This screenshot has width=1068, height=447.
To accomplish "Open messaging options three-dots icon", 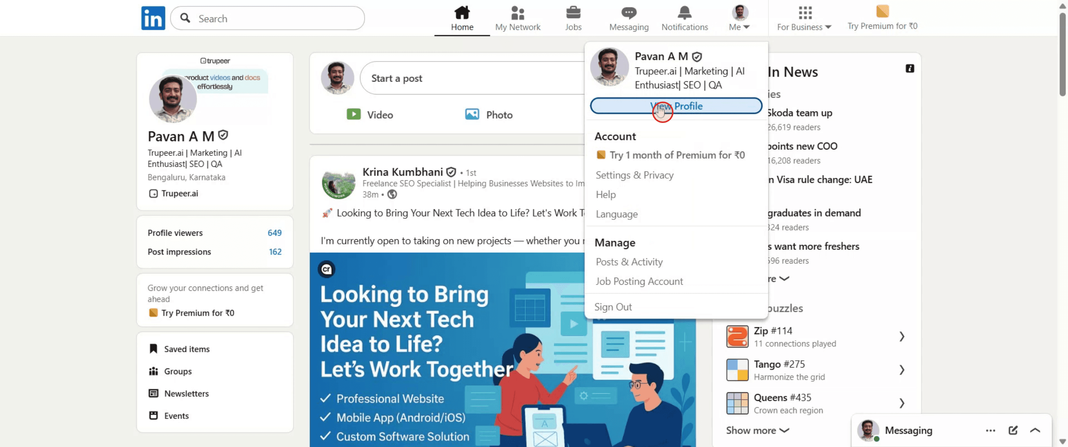I will [x=990, y=430].
